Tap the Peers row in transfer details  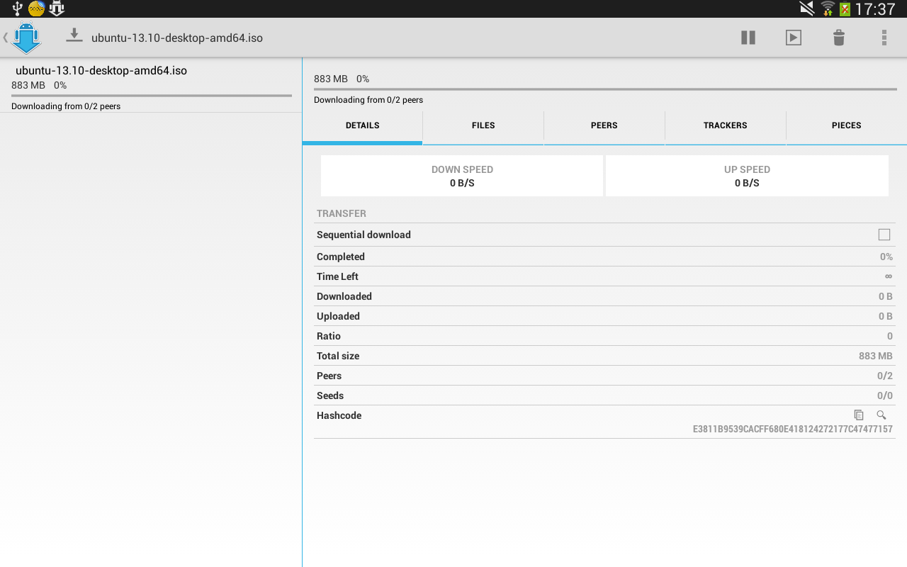[604, 376]
